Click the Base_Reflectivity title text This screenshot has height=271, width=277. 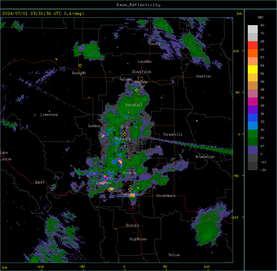click(138, 5)
